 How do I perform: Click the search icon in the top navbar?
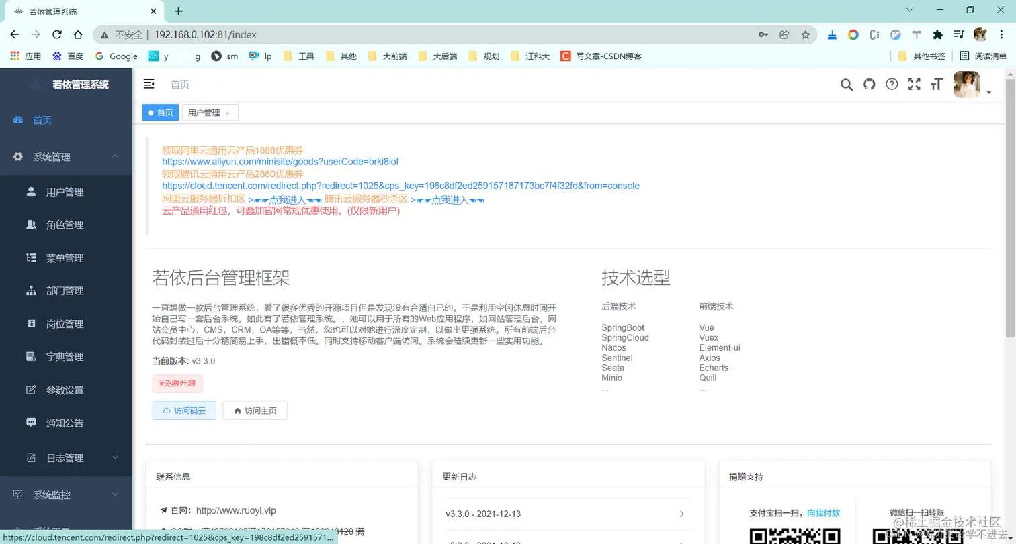846,85
